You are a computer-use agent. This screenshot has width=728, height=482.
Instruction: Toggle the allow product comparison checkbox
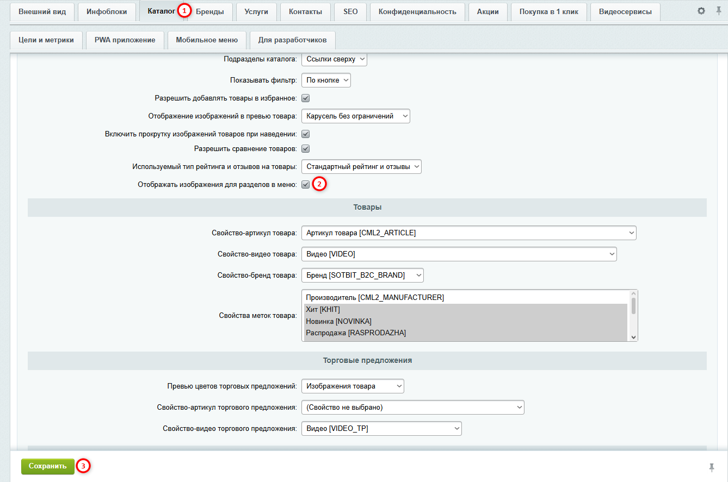tap(306, 148)
